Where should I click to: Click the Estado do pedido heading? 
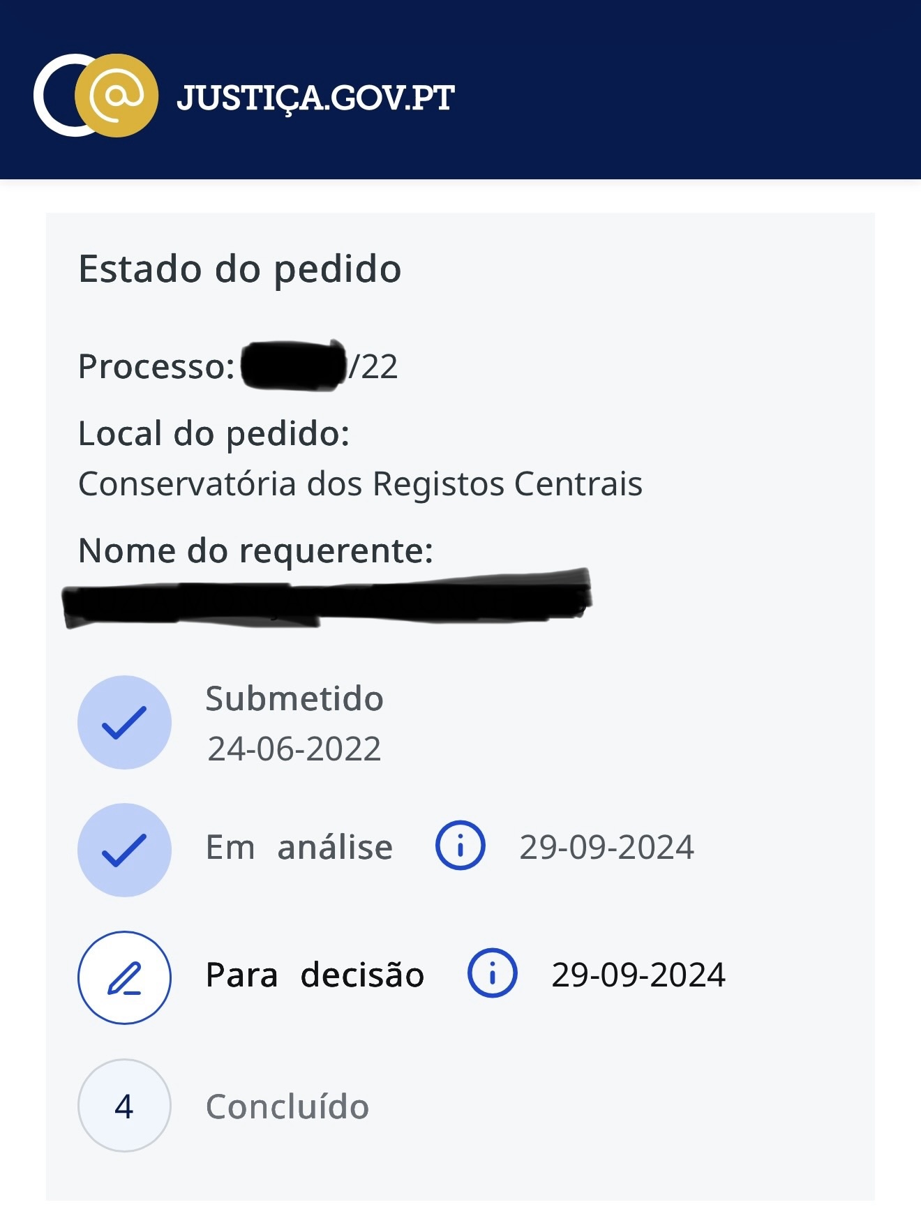pyautogui.click(x=240, y=269)
